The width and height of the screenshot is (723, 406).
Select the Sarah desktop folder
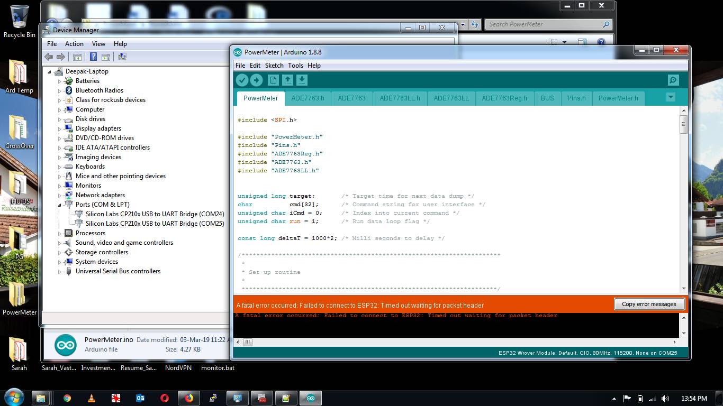click(19, 354)
